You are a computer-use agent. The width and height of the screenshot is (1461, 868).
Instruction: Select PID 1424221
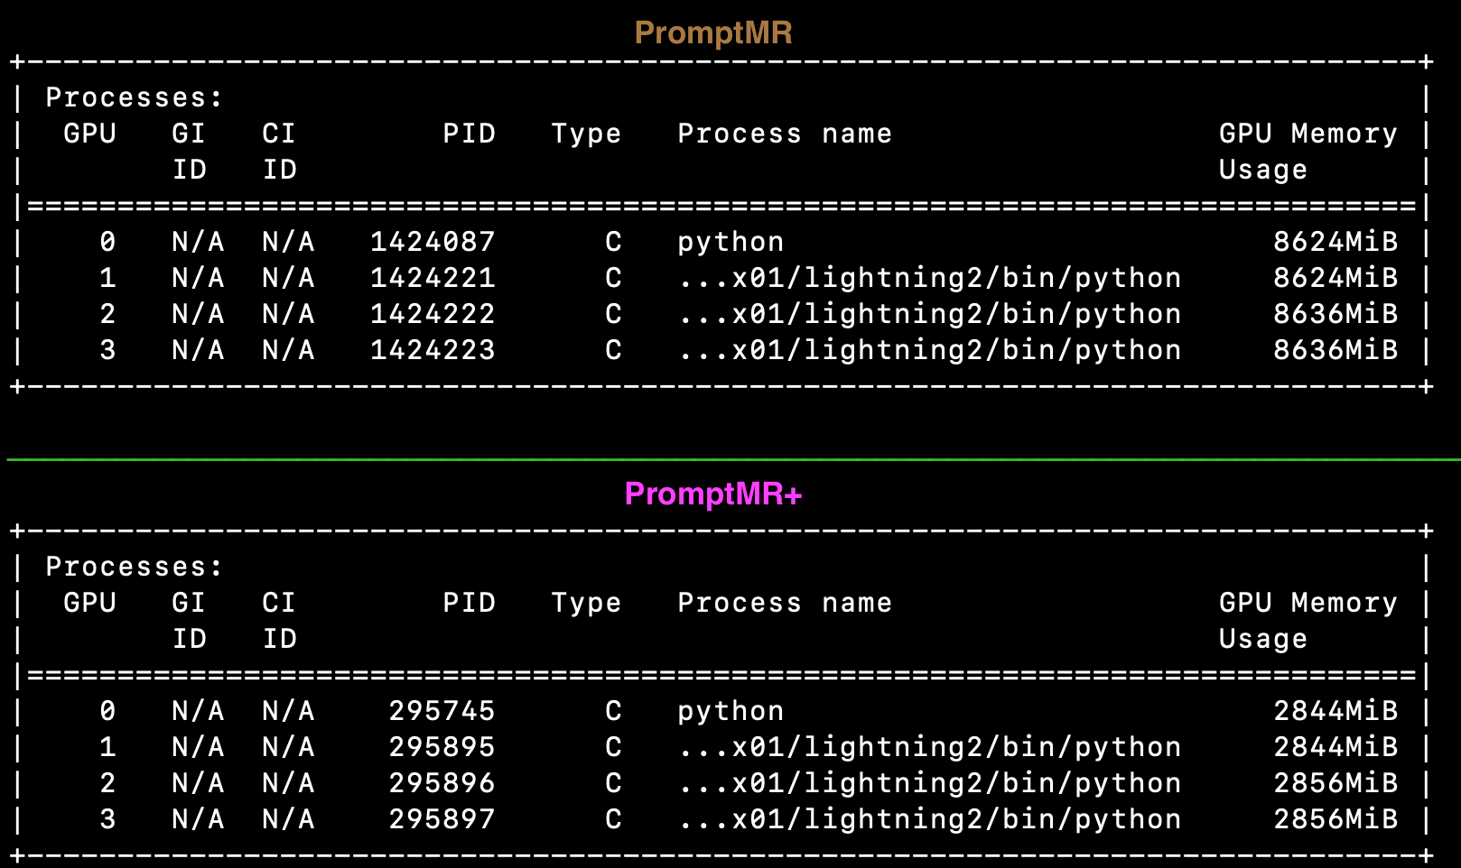[433, 278]
